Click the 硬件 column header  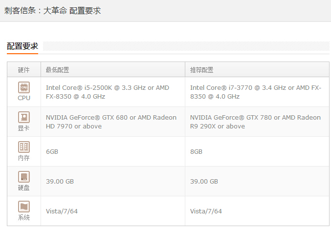23,70
